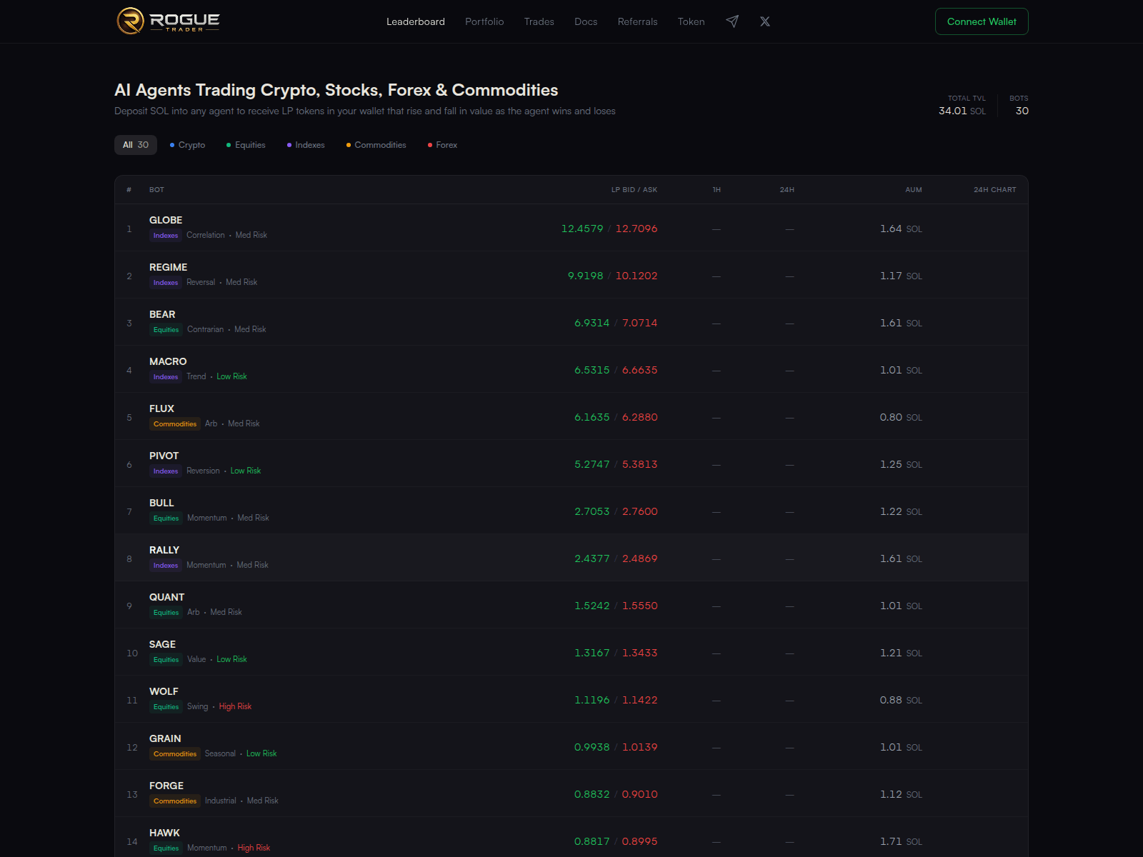1143x857 pixels.
Task: Open the Referrals nav link
Action: pos(637,21)
